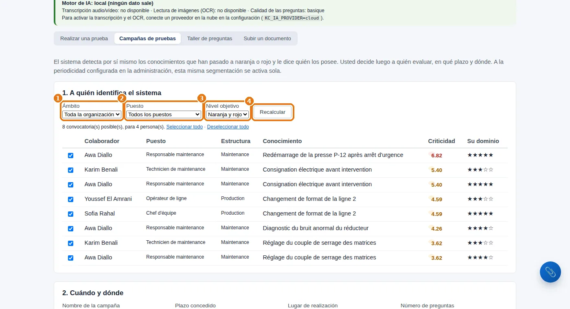The width and height of the screenshot is (570, 309).
Task: Toggle checkbox for Awa Diallo's Consignation électrique row
Action: 70,185
